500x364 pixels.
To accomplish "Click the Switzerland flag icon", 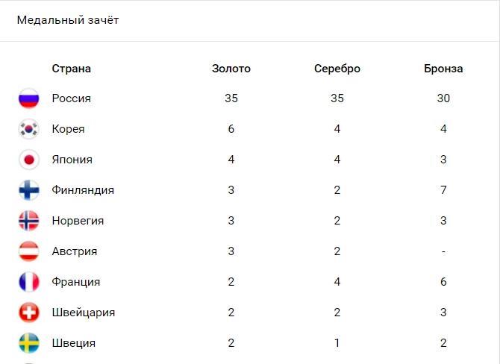I will (x=28, y=313).
